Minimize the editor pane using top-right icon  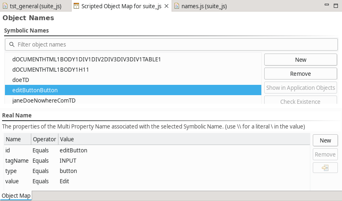click(x=327, y=5)
